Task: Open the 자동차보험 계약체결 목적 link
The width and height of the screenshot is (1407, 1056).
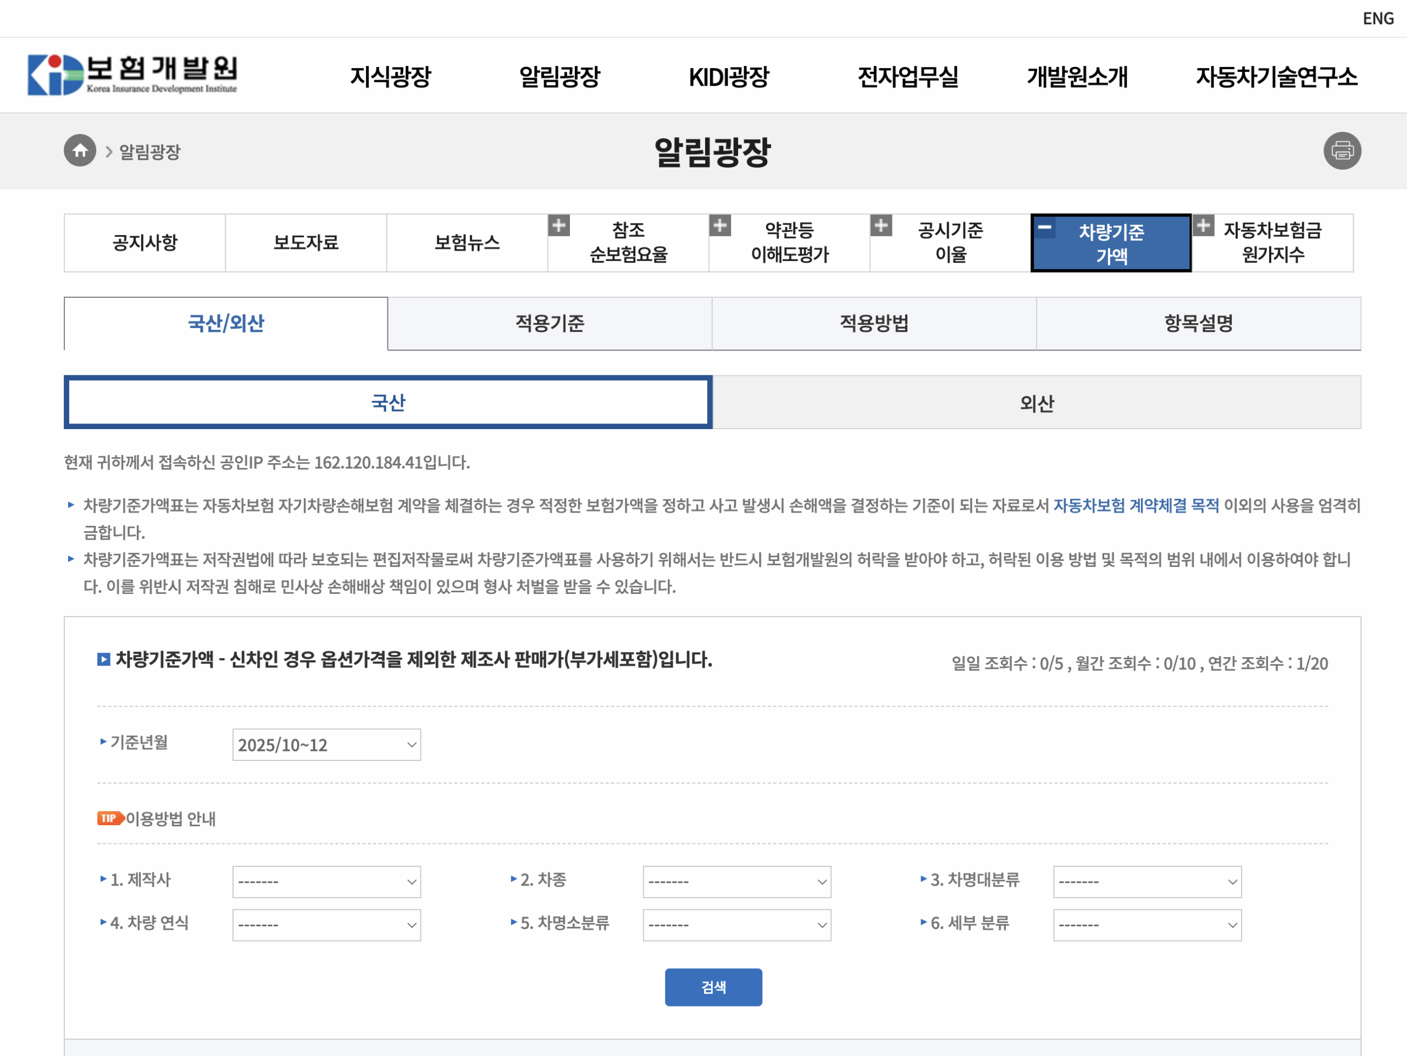Action: click(1135, 505)
